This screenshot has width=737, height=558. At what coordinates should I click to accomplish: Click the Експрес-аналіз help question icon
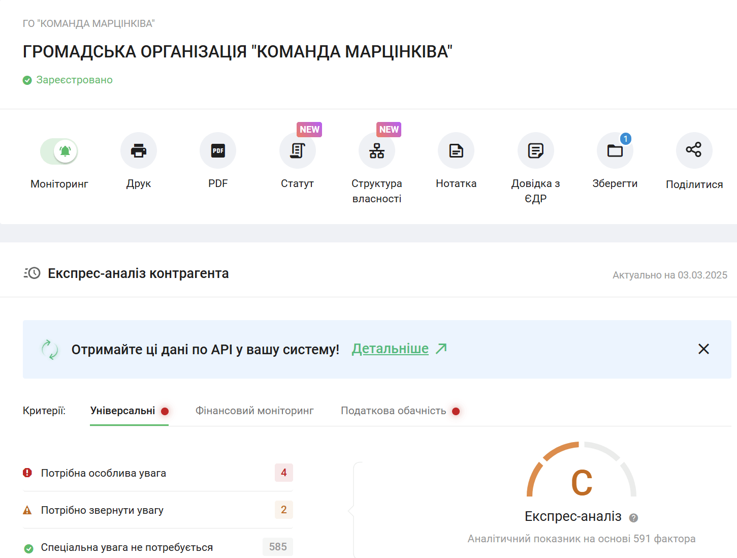coord(633,518)
